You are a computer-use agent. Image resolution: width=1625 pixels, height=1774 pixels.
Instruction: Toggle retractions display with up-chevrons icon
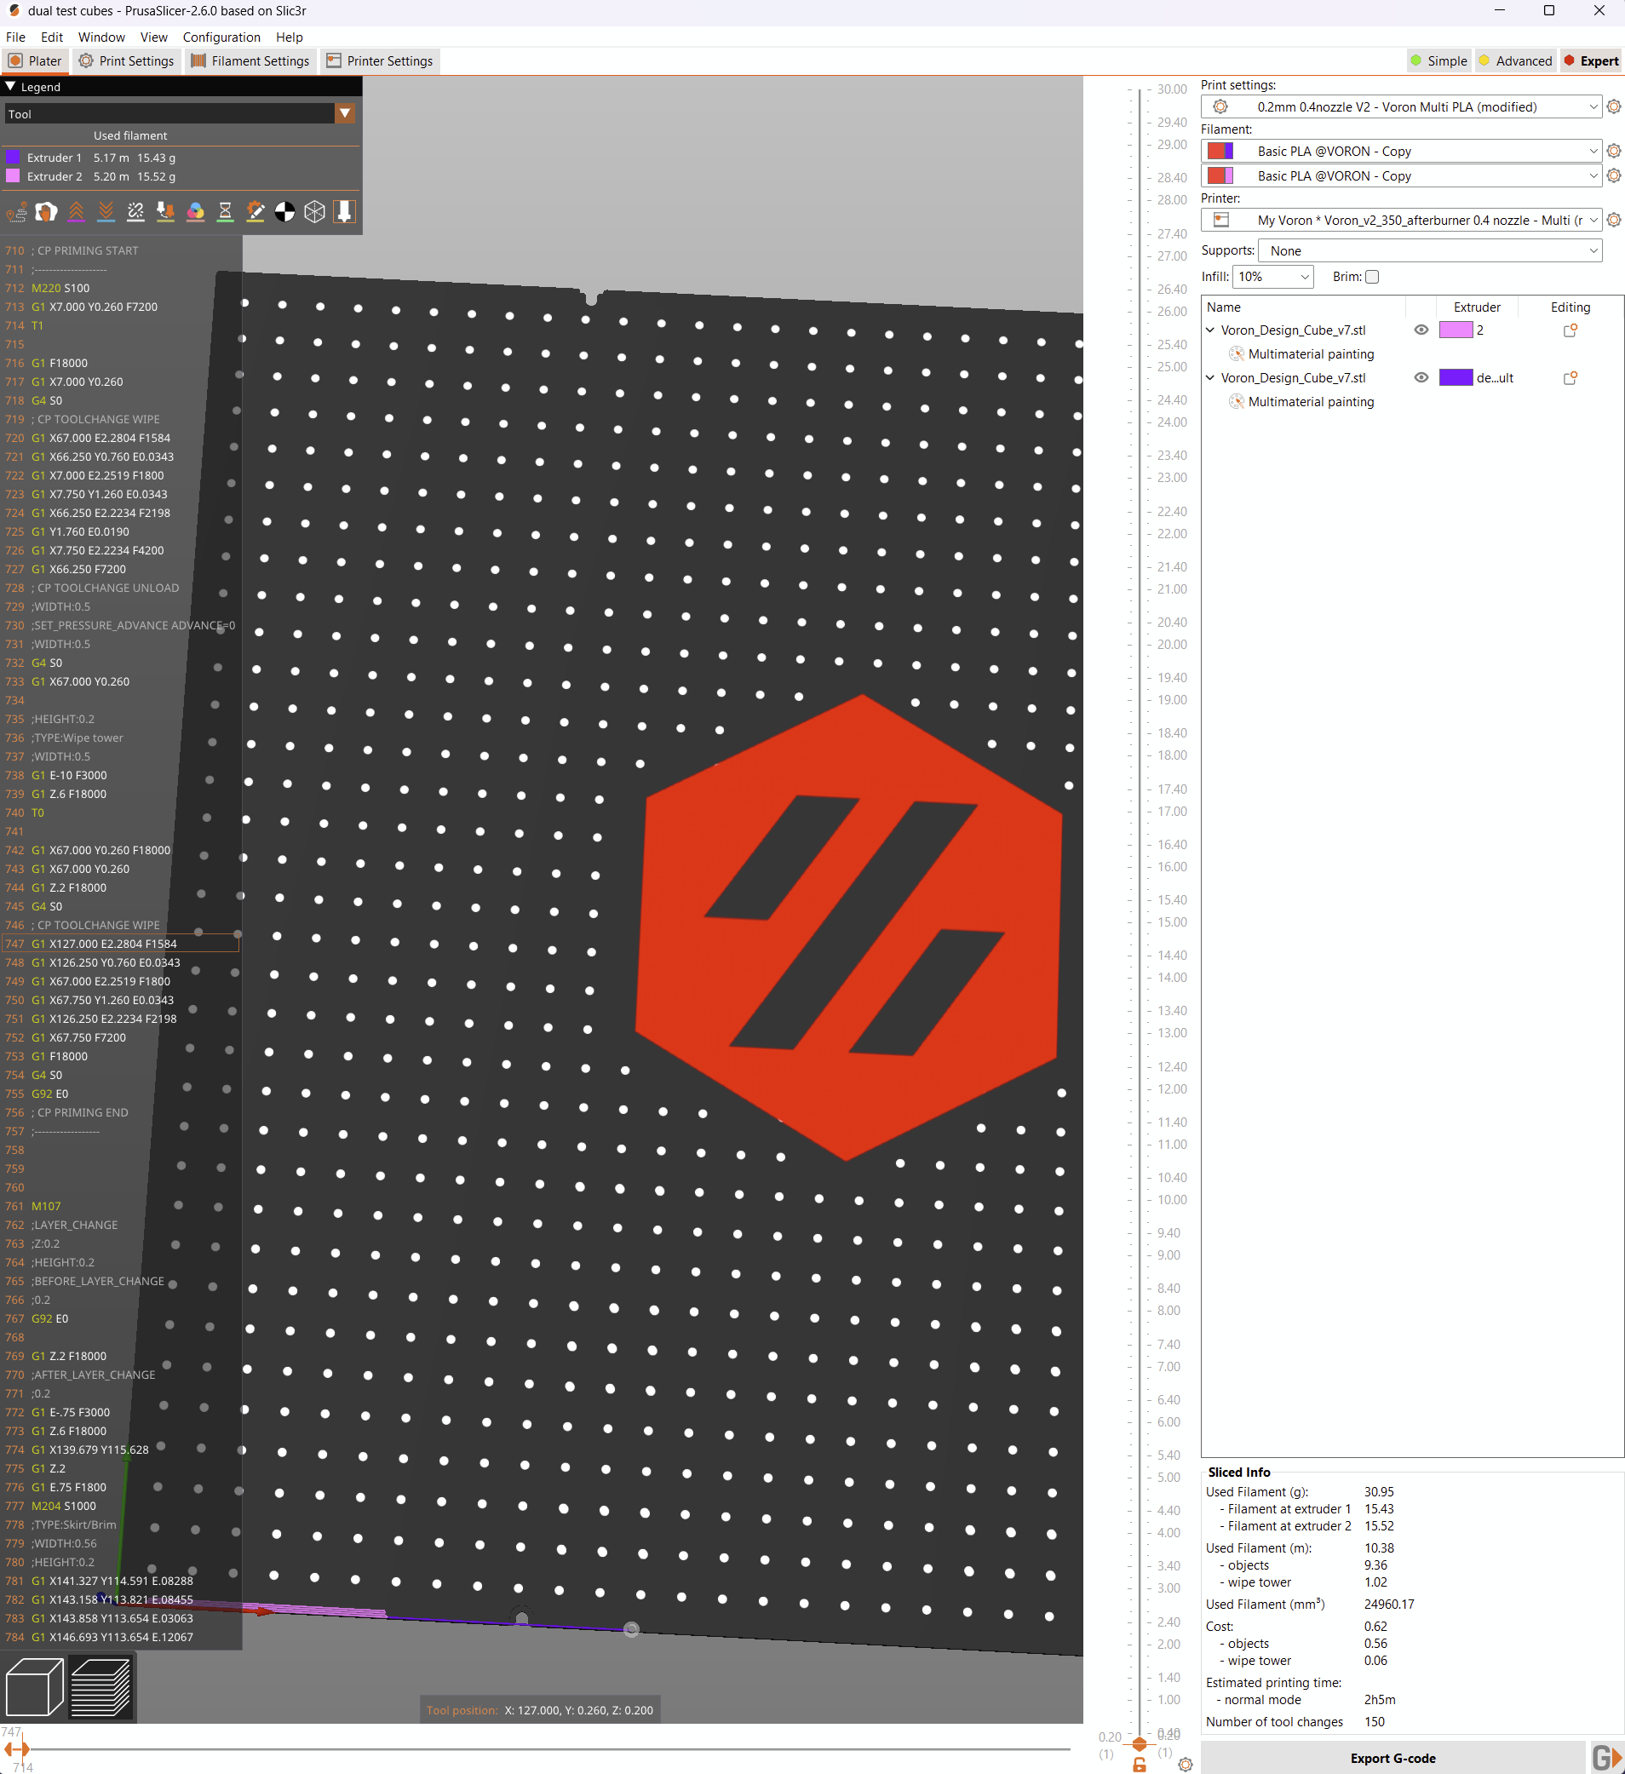click(77, 211)
